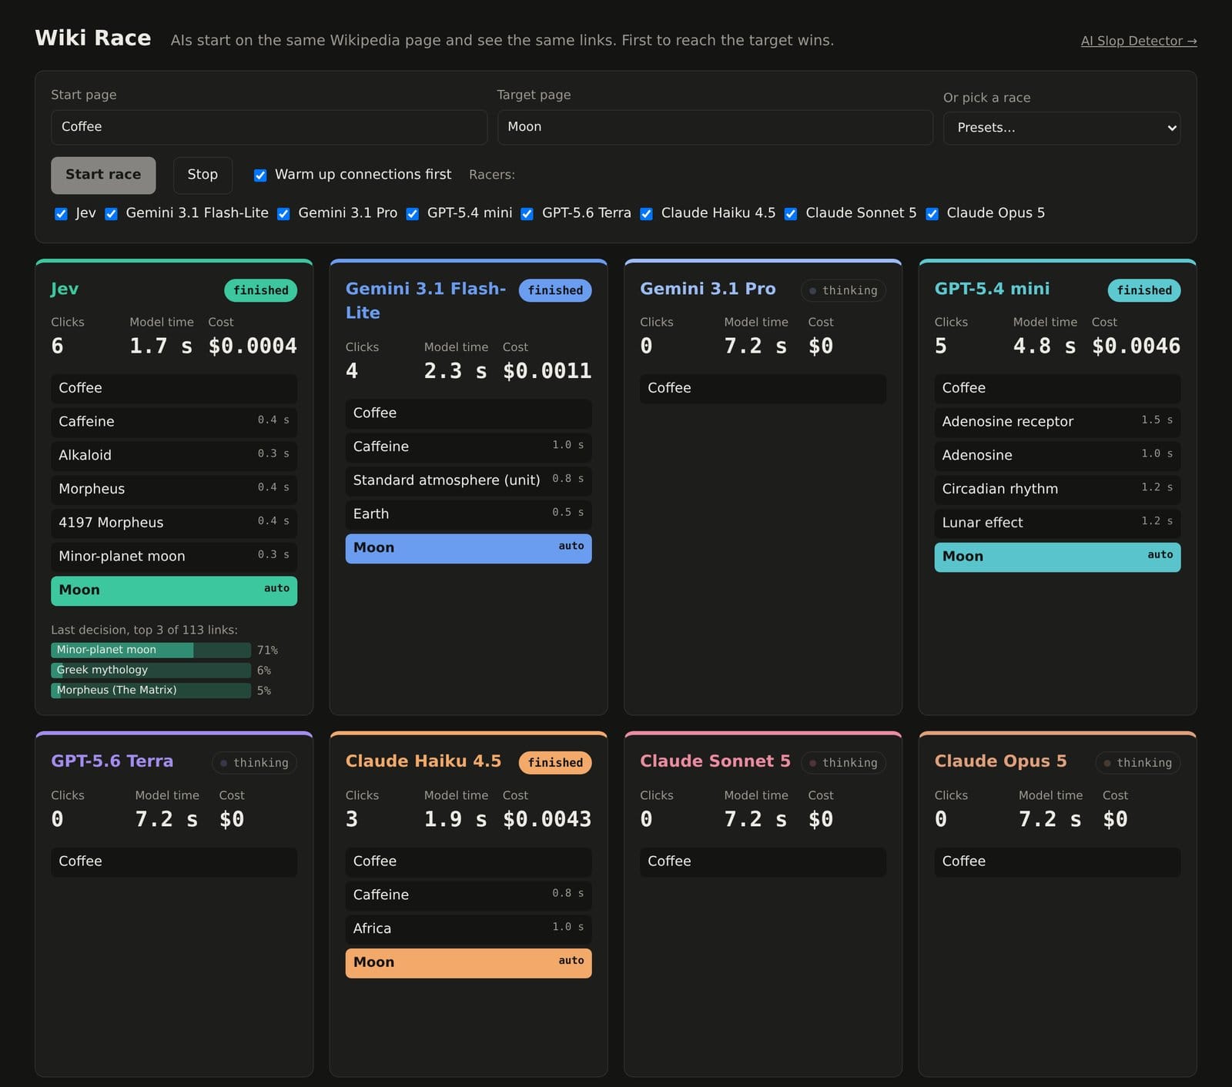Click GPT-5.6 Terra card title
The height and width of the screenshot is (1087, 1232).
tap(112, 761)
